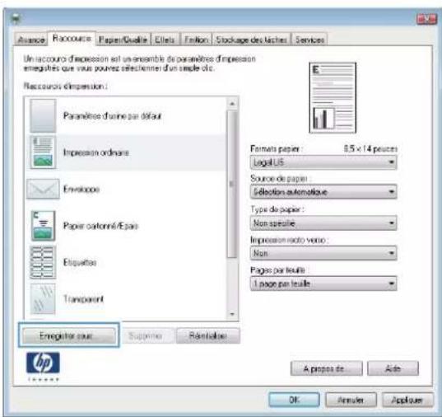Open the Formats papier dropdown
This screenshot has width=442, height=417.
(x=323, y=162)
